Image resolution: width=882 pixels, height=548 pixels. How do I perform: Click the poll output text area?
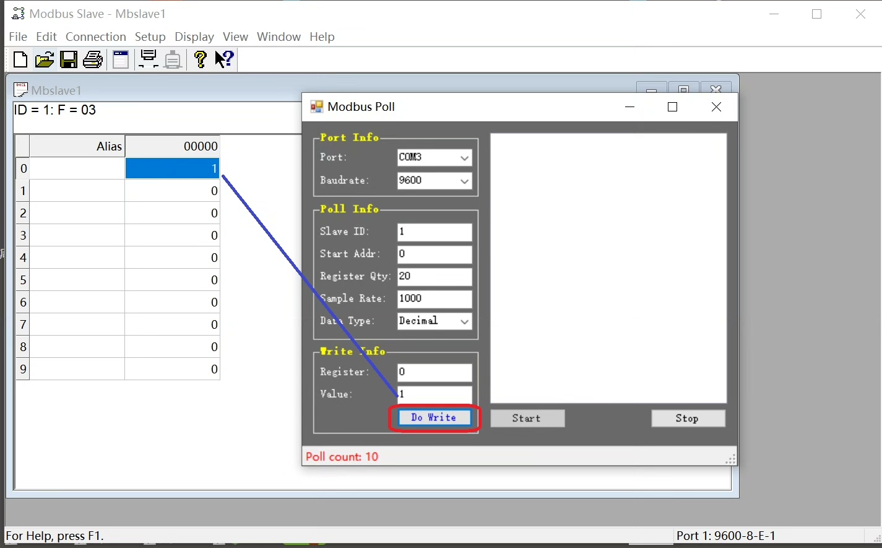(608, 268)
